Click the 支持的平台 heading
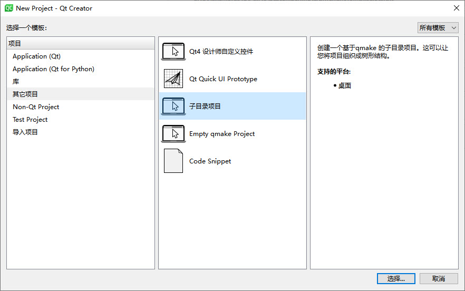This screenshot has width=465, height=291. pos(334,72)
